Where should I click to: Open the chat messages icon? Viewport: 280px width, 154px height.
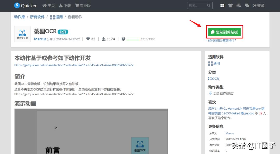click(x=247, y=5)
